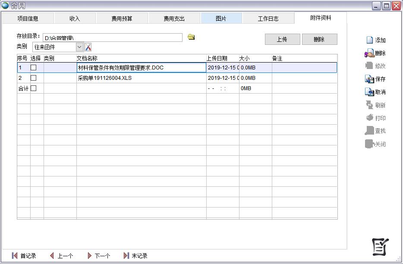The width and height of the screenshot is (403, 264).
Task: Click the 存放目录 path input field
Action: click(112, 38)
